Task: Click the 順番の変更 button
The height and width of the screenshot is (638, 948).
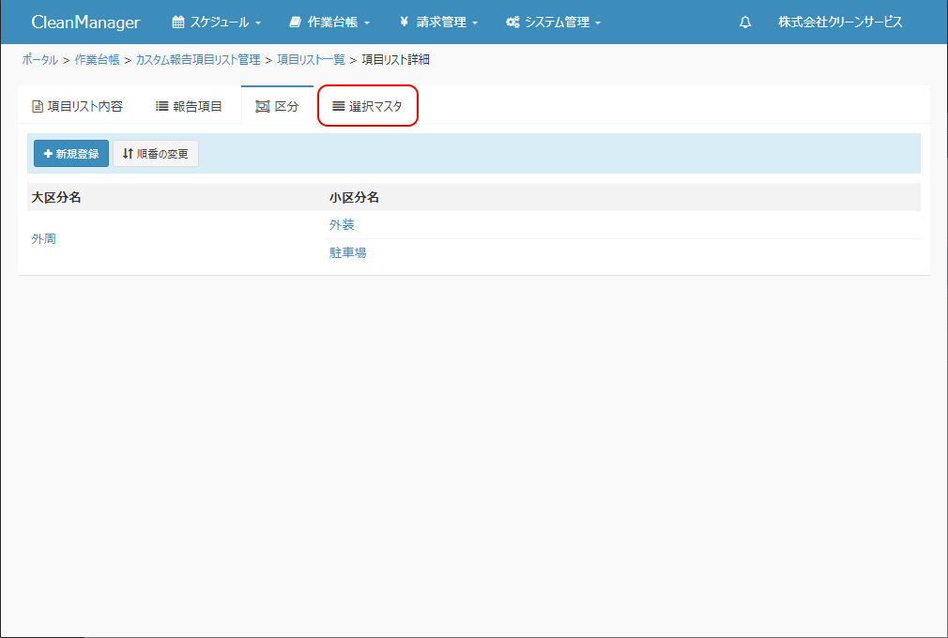Action: click(x=156, y=154)
